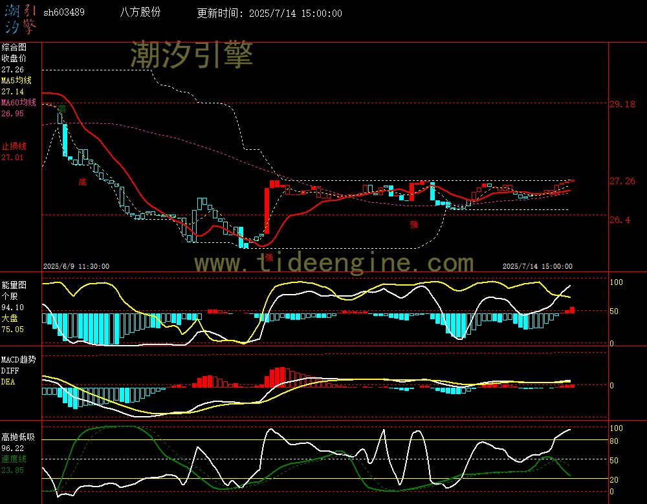This screenshot has width=647, height=504.
Task: Click the large red candlestick on the price chart
Action: [x=267, y=211]
